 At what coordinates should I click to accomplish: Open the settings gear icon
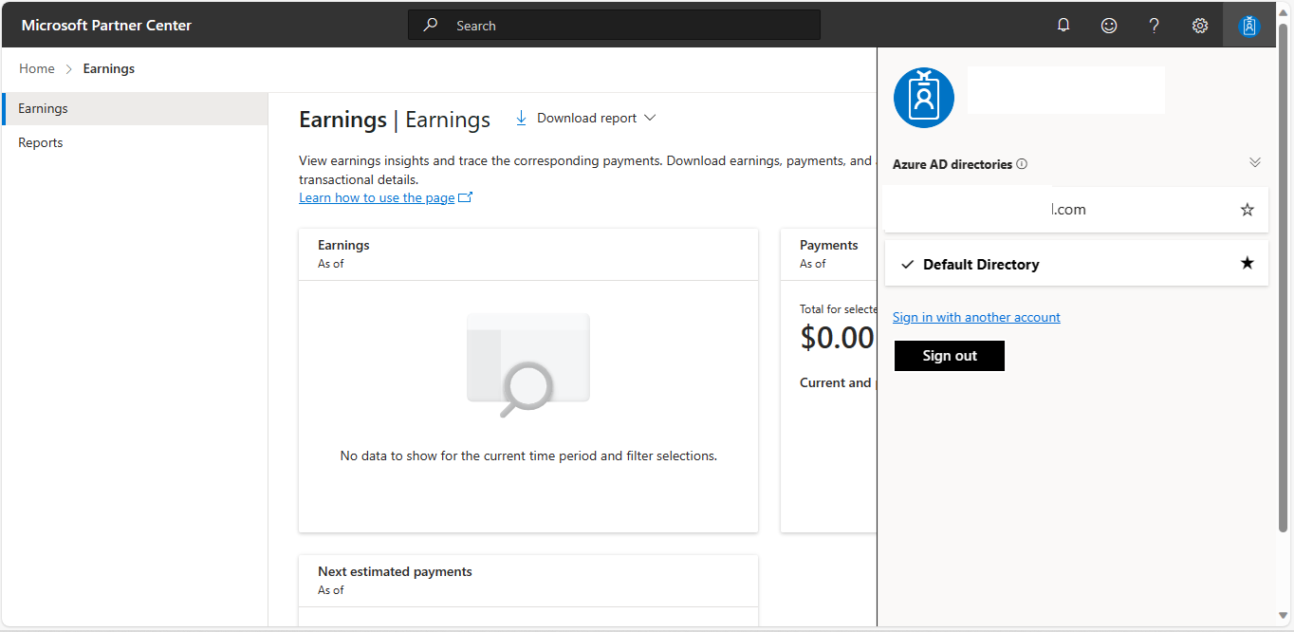tap(1200, 26)
